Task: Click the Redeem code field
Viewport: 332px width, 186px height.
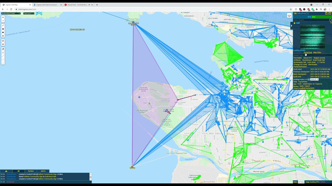Action: tap(313, 55)
